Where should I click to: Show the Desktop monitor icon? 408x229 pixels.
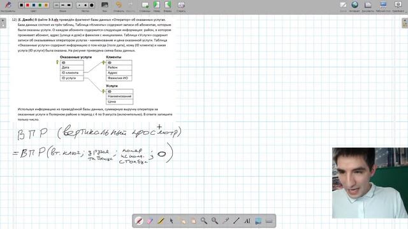coord(383,5)
